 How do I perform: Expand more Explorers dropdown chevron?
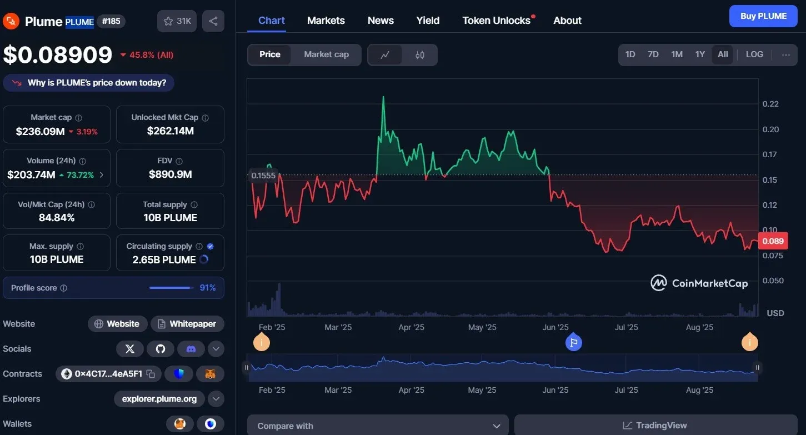pos(216,399)
